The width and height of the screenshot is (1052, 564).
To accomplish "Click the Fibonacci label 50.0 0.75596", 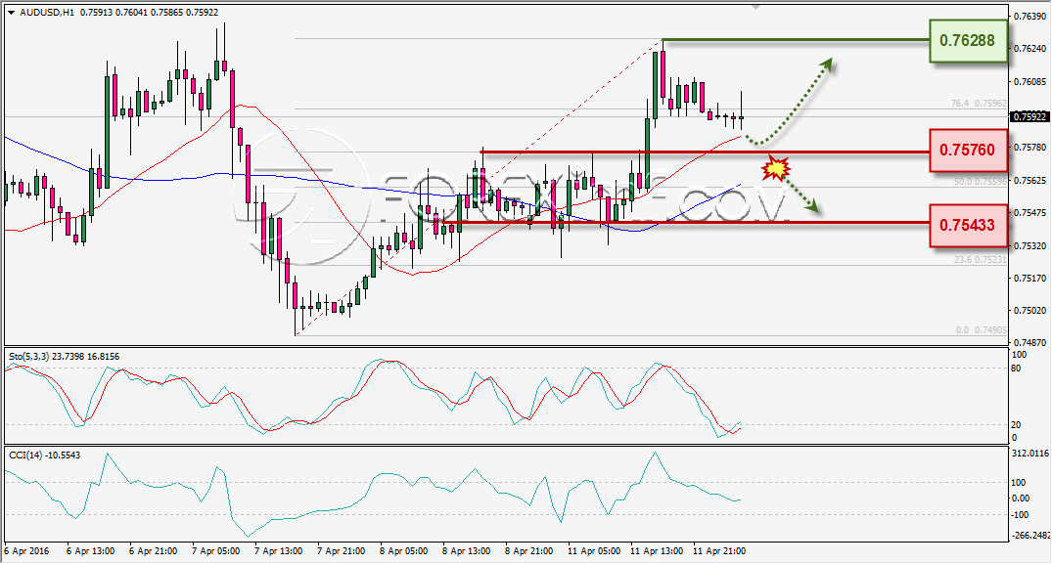I will pyautogui.click(x=981, y=182).
